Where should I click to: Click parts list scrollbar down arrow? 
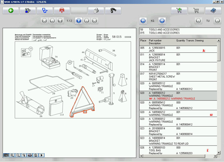(218, 152)
